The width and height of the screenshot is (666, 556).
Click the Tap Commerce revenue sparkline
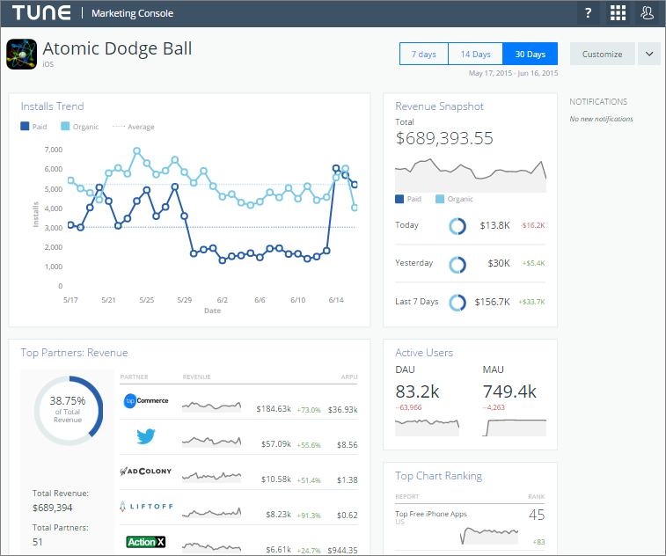(x=211, y=406)
